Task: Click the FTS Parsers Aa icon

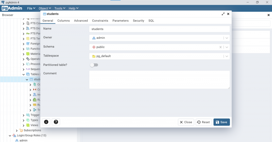Action: 28,33
